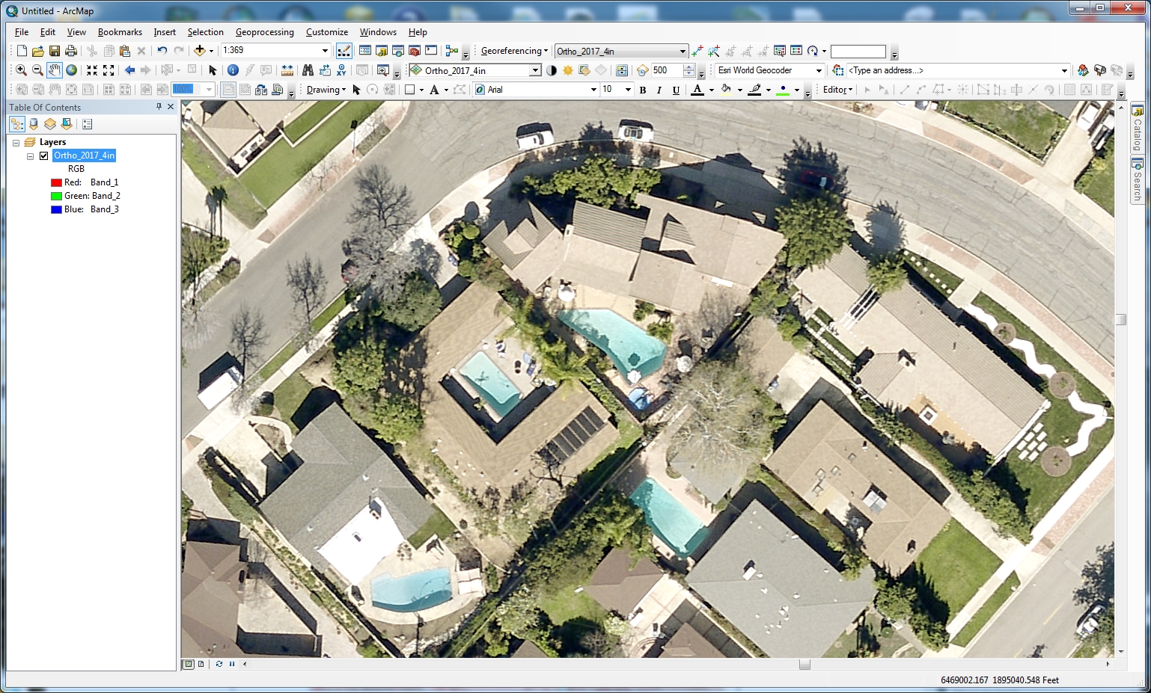Click the Find binoculars icon

308,70
